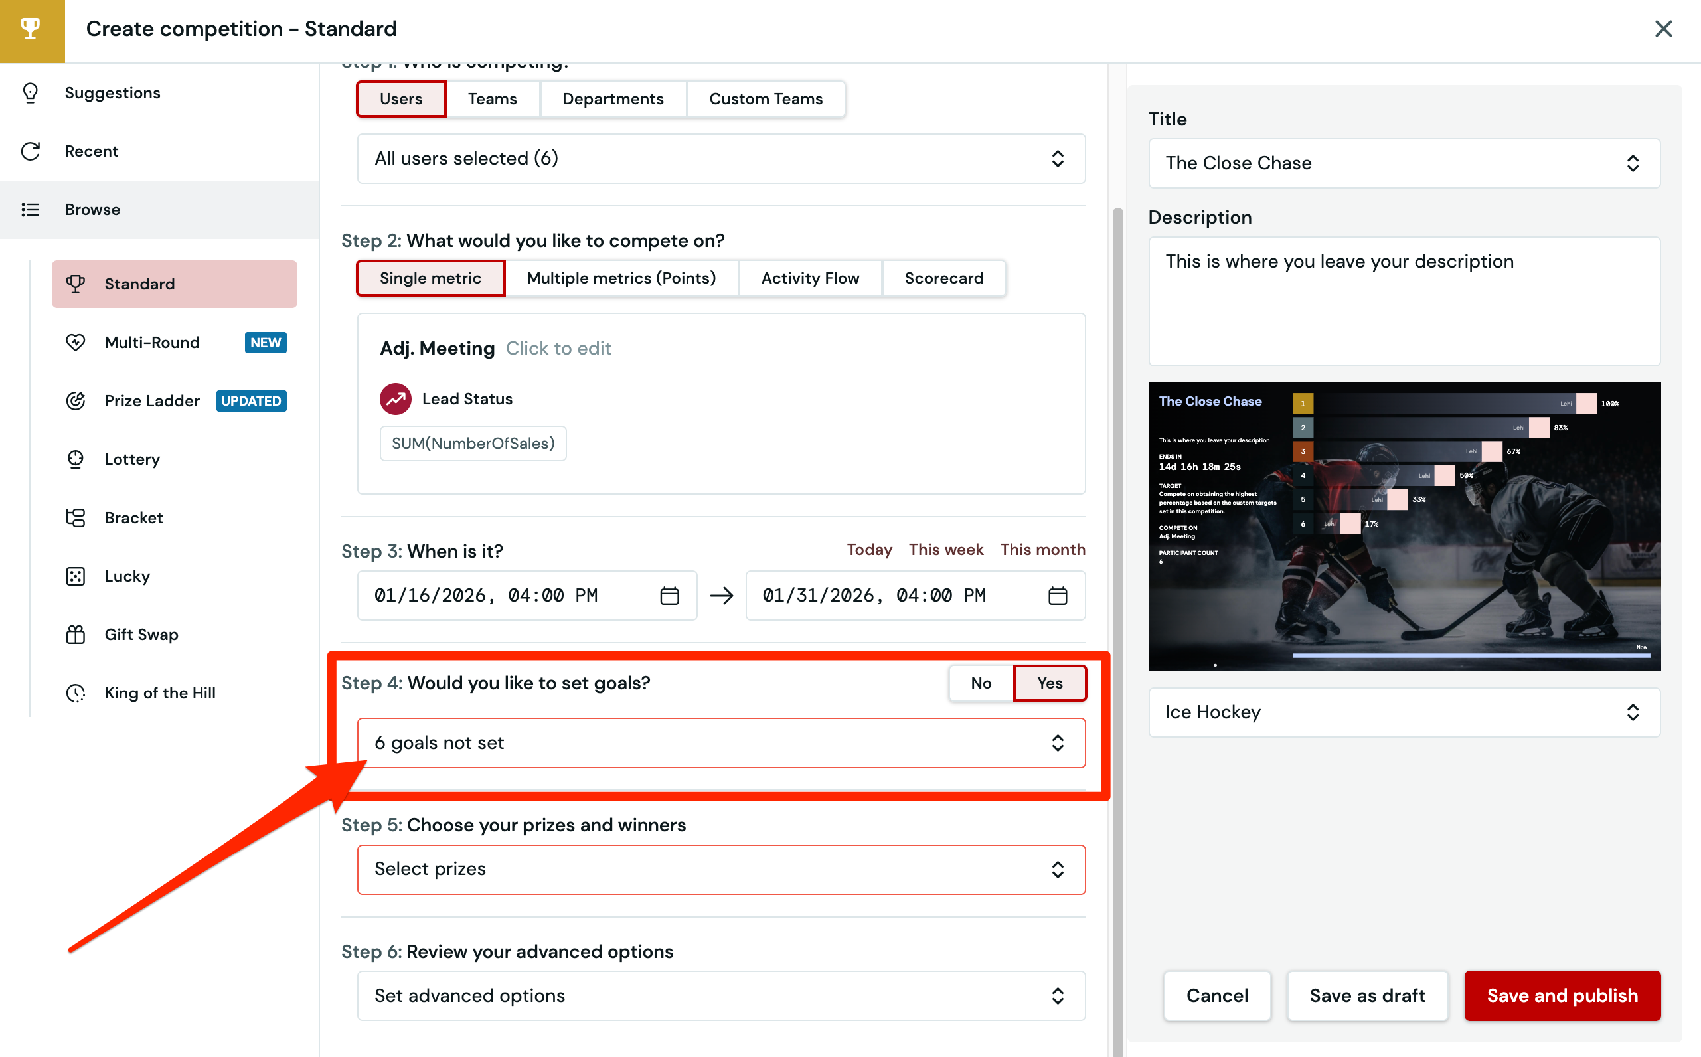Open the Ice Hockey theme dropdown
1701x1057 pixels.
tap(1404, 712)
